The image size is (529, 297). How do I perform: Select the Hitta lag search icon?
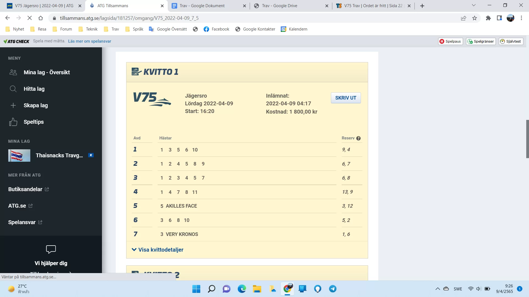[13, 89]
